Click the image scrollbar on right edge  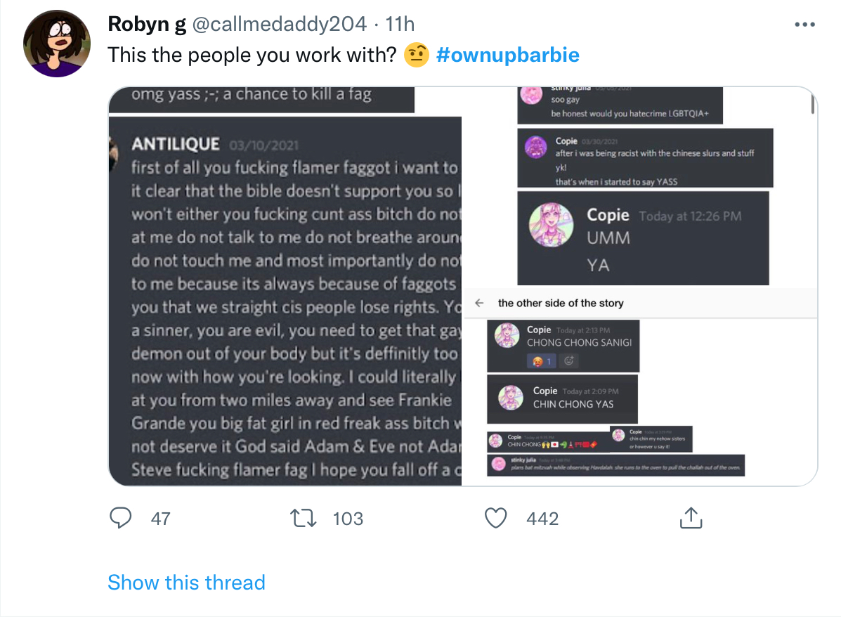(x=813, y=103)
